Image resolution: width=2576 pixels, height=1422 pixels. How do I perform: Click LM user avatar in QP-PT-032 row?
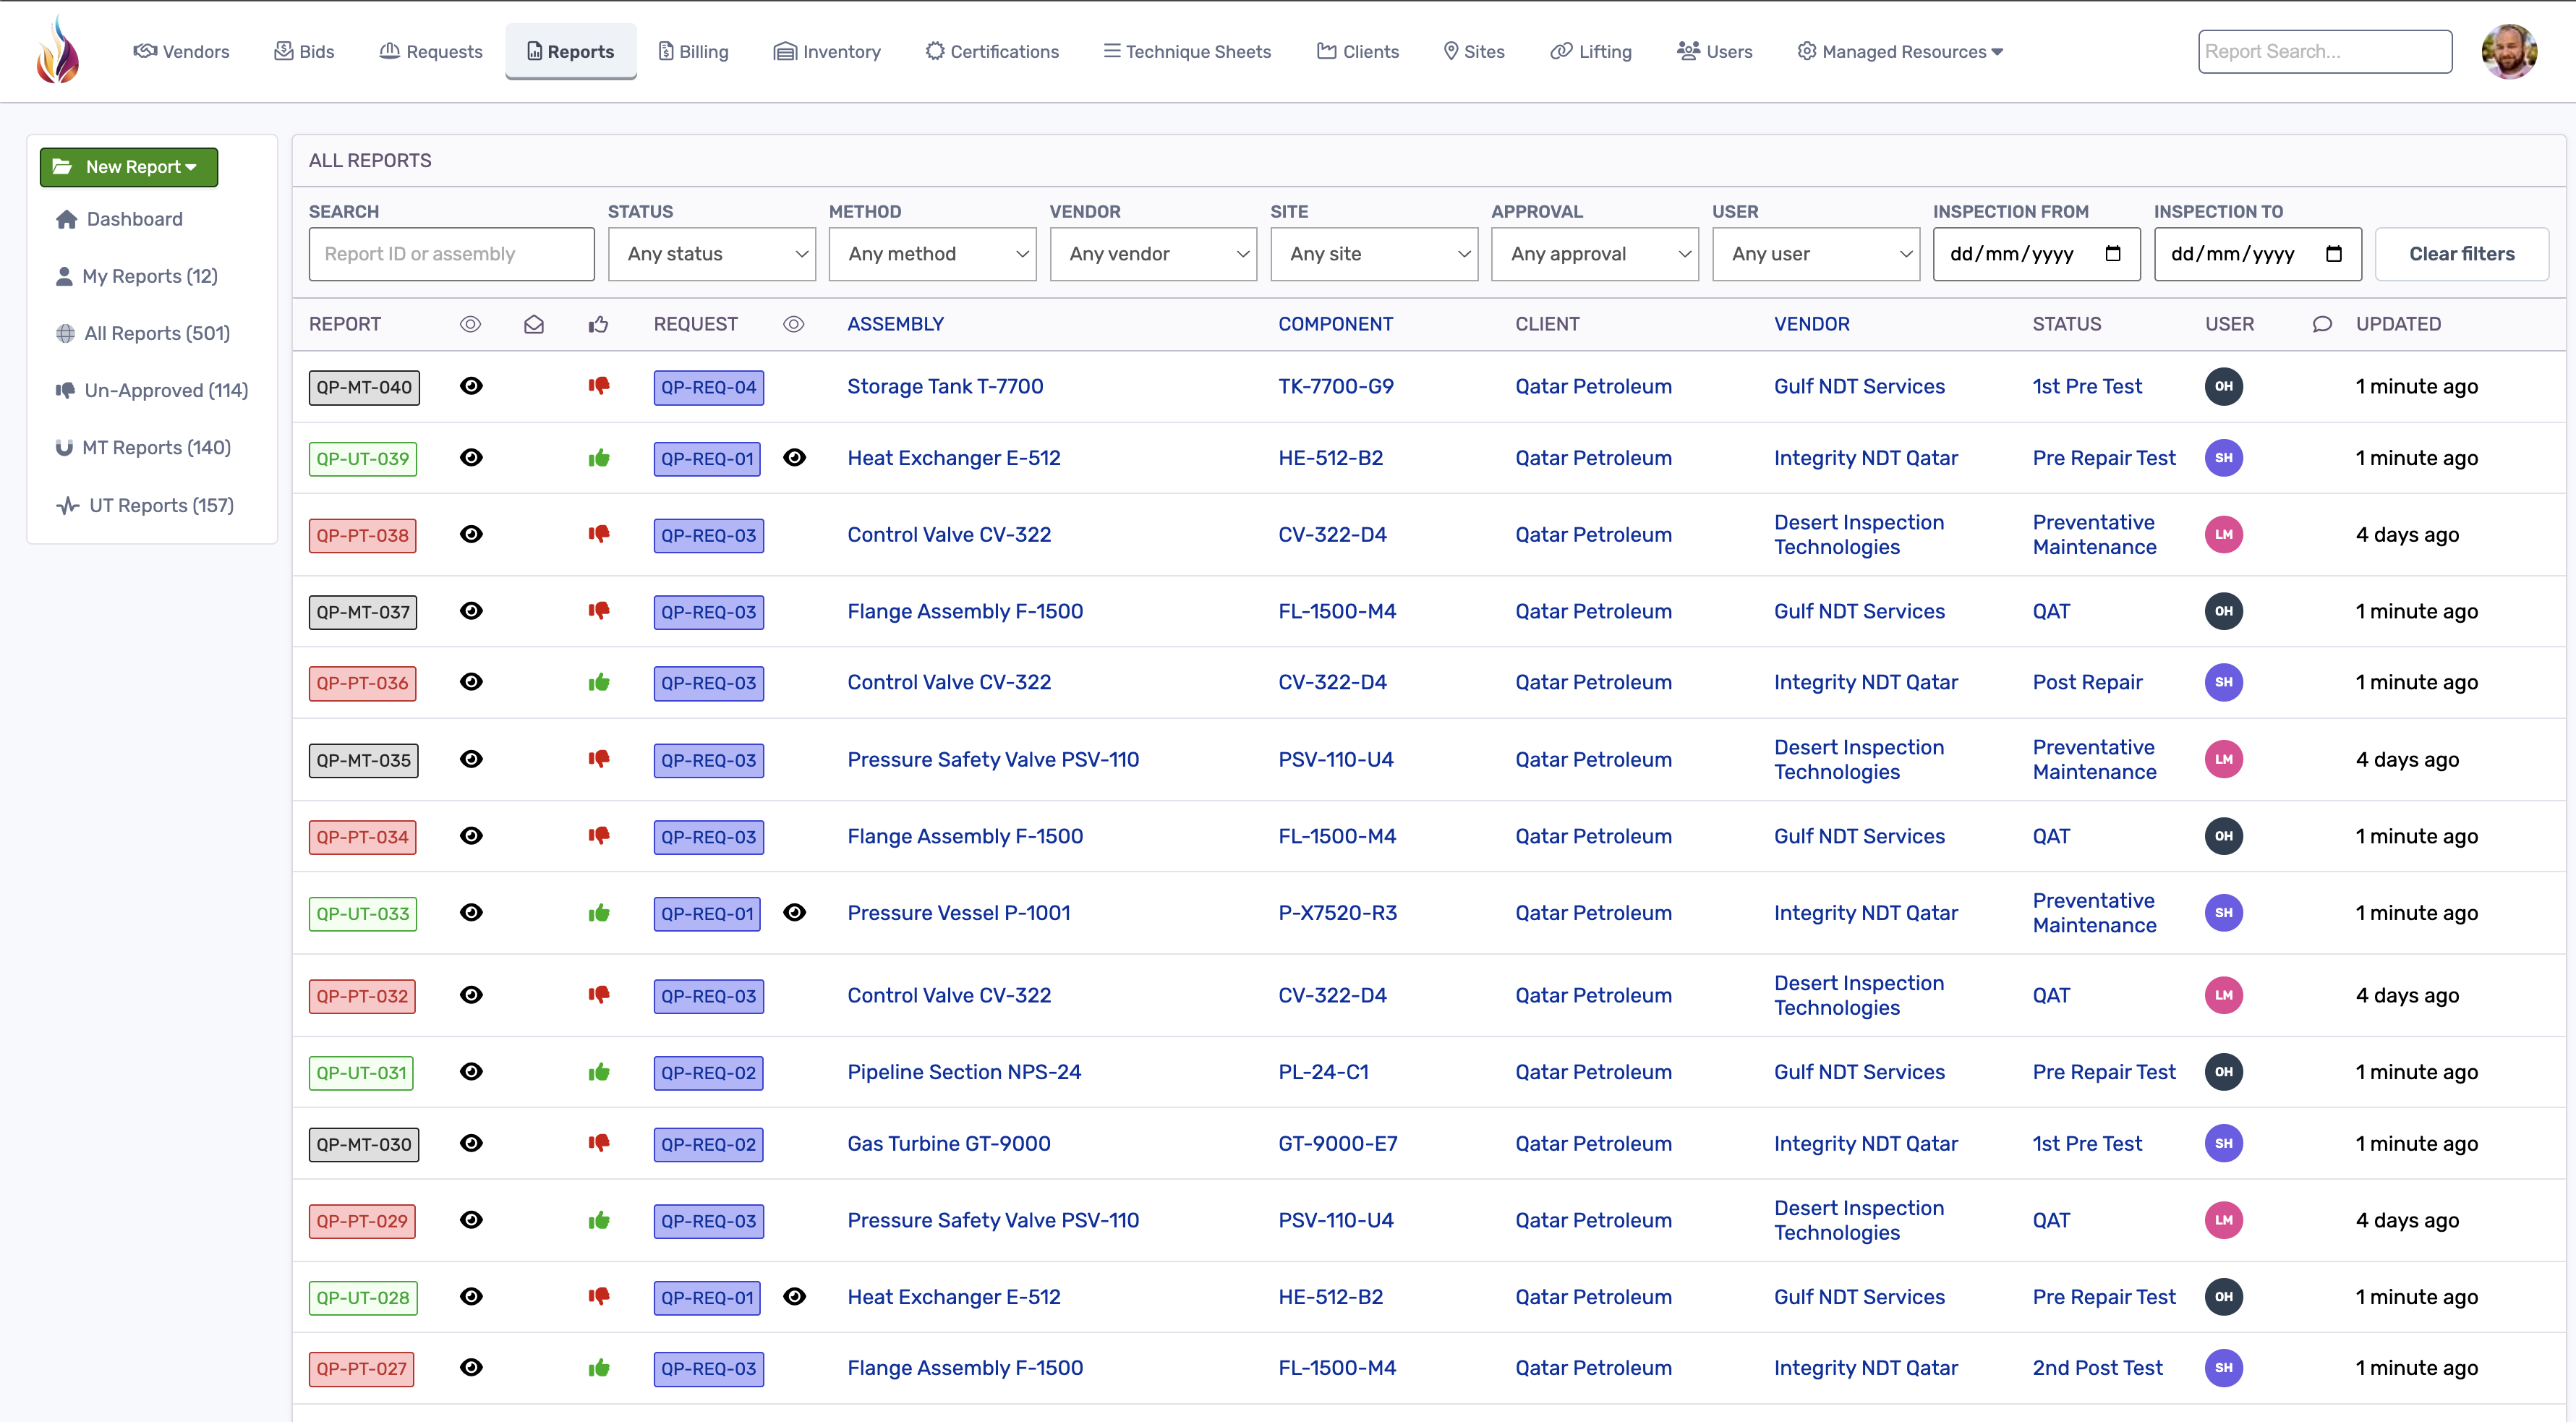(2223, 995)
